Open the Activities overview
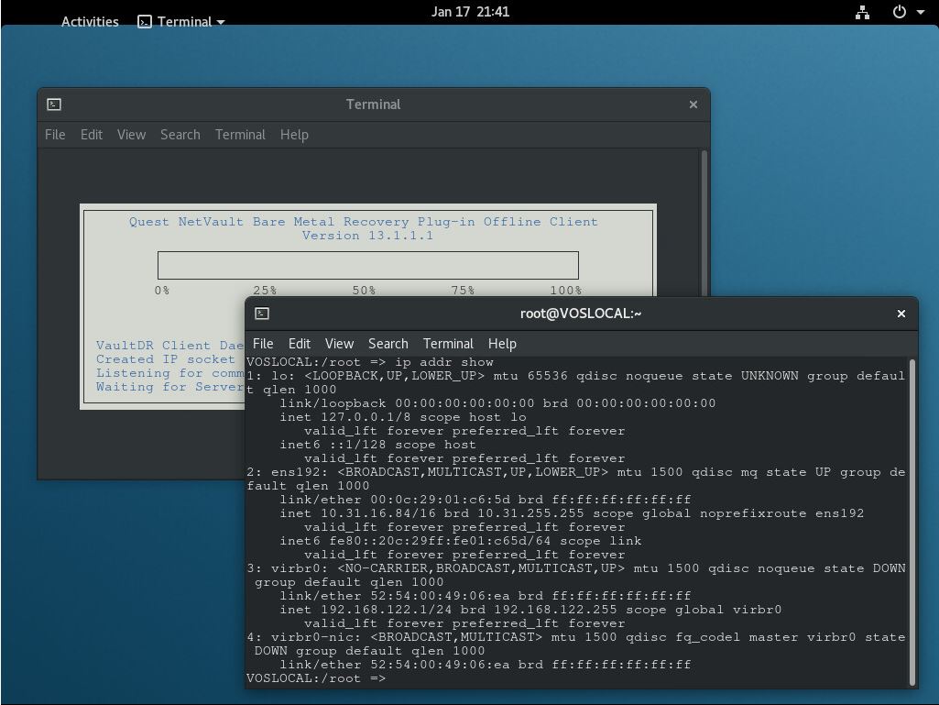Image resolution: width=939 pixels, height=705 pixels. click(90, 22)
